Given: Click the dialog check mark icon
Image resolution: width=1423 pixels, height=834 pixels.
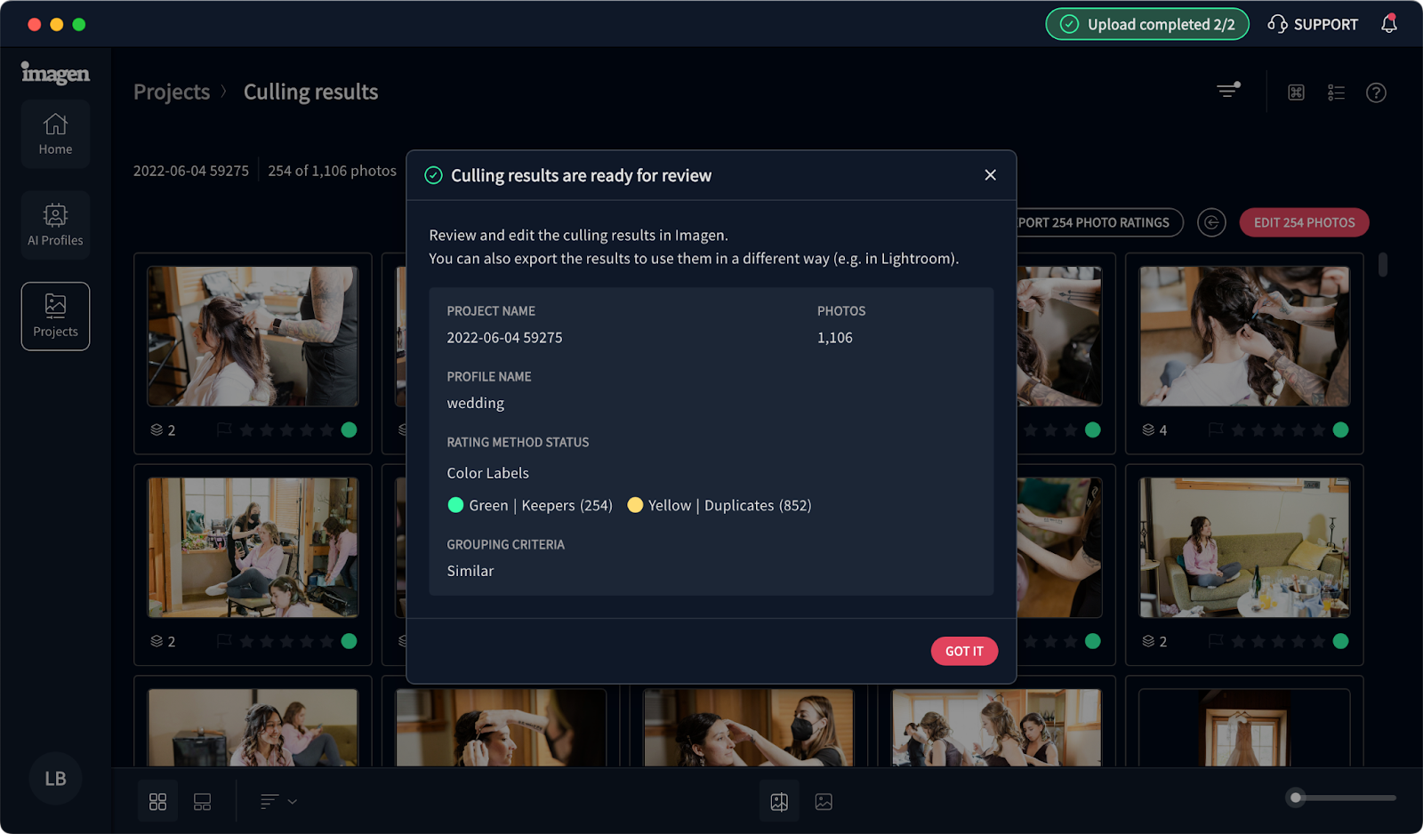Looking at the screenshot, I should pos(433,175).
